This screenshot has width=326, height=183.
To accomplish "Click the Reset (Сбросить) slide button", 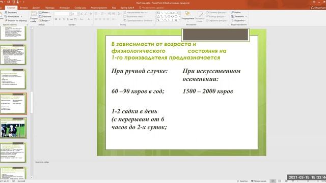I will point(45,16).
